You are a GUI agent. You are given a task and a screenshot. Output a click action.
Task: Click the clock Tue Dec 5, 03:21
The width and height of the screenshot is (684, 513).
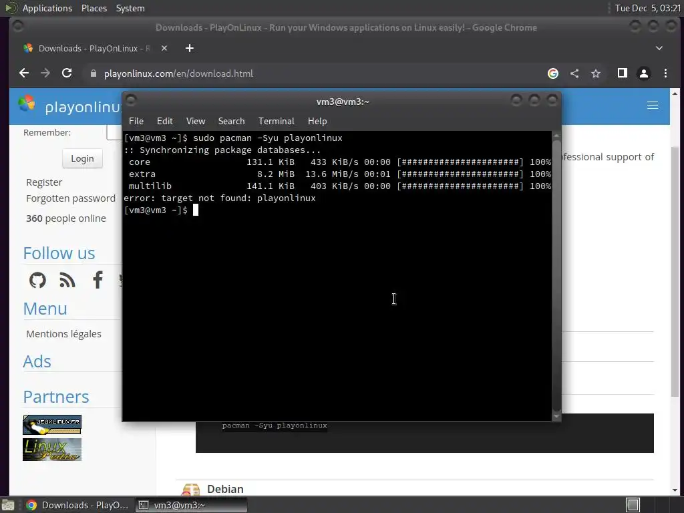coord(648,8)
